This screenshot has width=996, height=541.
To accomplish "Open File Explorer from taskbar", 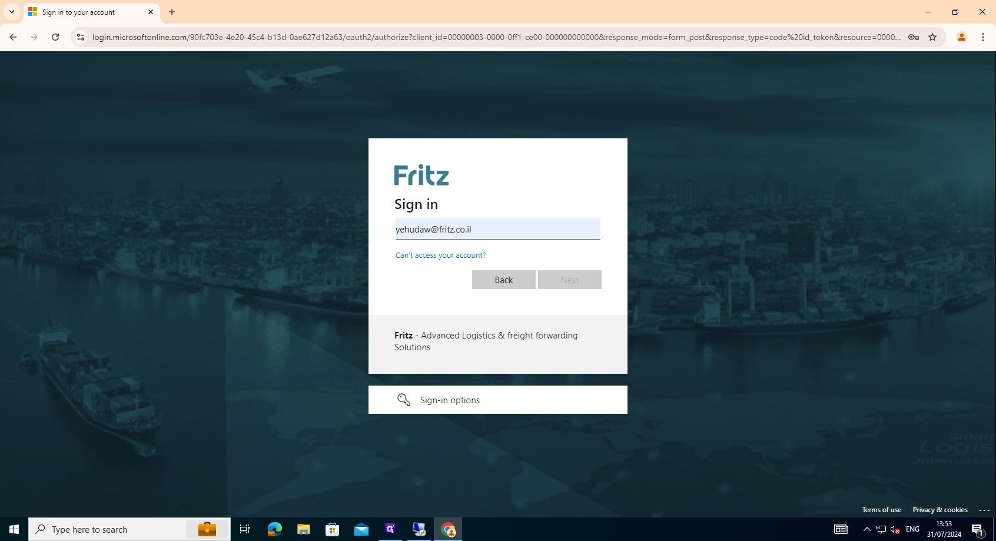I will pos(304,529).
